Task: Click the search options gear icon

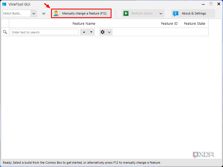Action: tap(103, 32)
